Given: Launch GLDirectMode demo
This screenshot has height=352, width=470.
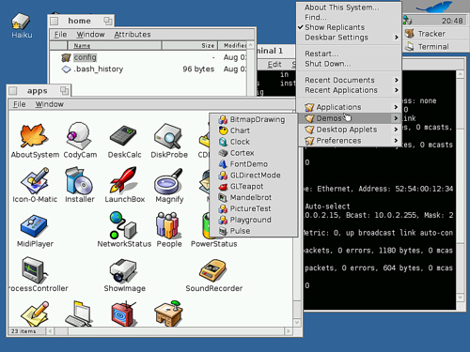Looking at the screenshot, I should click(x=253, y=176).
